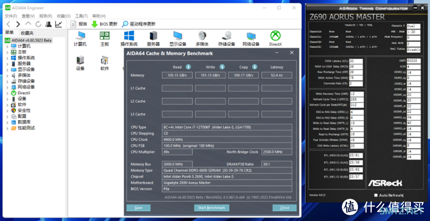The height and width of the screenshot is (221, 430).
Task: Expand the 存储设备 tree node
Action: 7,81
